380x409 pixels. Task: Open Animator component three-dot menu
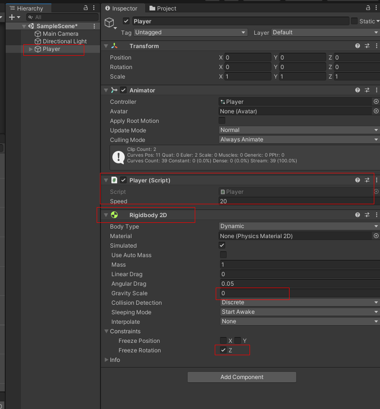click(377, 90)
